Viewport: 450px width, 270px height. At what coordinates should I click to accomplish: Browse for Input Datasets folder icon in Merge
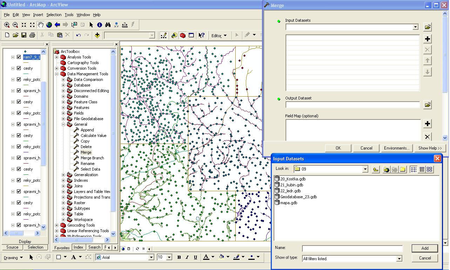coord(427,27)
